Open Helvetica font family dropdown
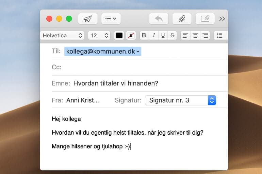The height and width of the screenshot is (174, 262). click(62, 36)
